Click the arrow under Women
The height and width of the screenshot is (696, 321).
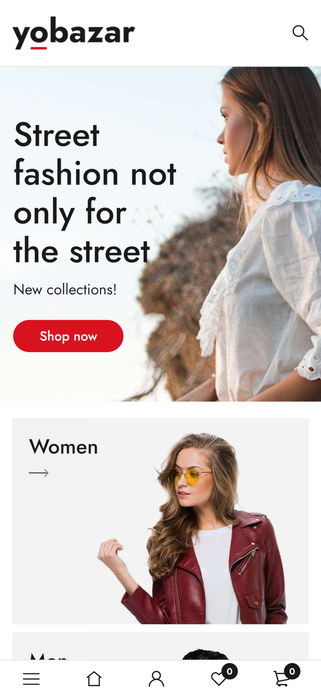click(39, 473)
